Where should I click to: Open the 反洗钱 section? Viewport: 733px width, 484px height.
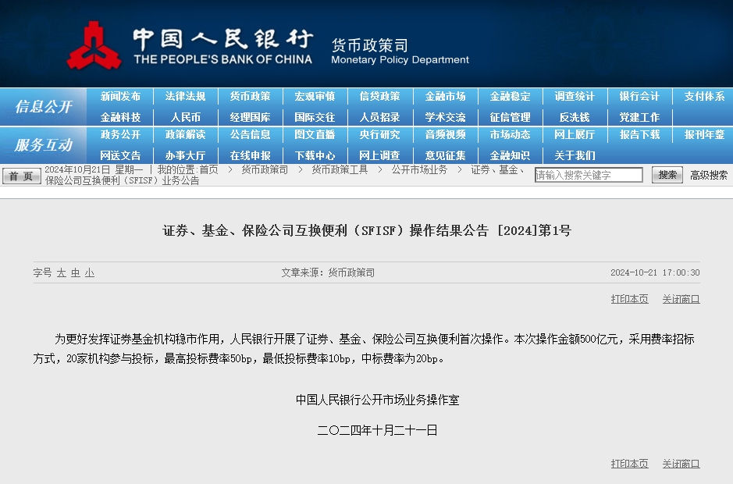(x=575, y=117)
